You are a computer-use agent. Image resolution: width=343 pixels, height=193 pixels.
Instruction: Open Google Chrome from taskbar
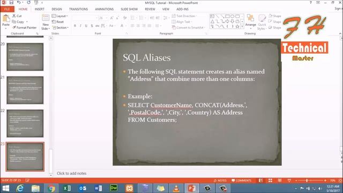point(51,188)
